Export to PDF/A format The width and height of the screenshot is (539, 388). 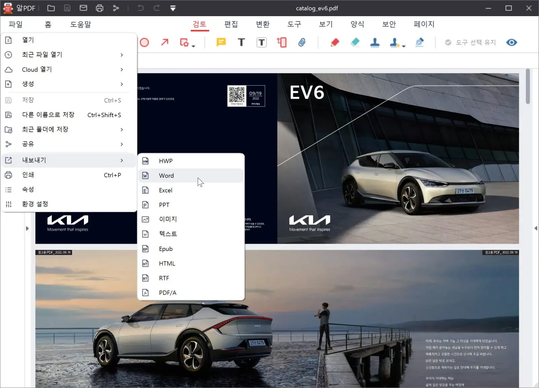[x=191, y=293]
